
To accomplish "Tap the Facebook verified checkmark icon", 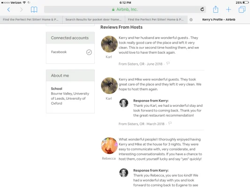I will (89, 52).
